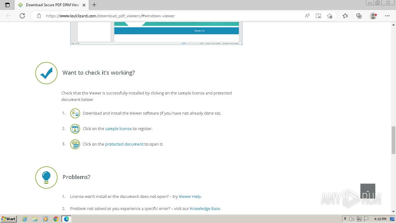This screenshot has height=223, width=396.
Task: Click the back navigation arrow
Action: click(9, 16)
